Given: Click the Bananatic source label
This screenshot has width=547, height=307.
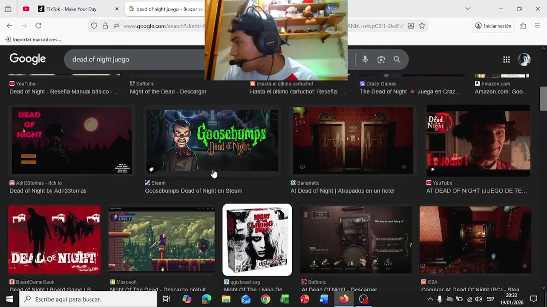Looking at the screenshot, I should [x=308, y=183].
